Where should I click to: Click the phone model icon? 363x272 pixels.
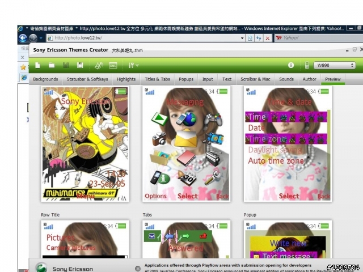point(307,66)
